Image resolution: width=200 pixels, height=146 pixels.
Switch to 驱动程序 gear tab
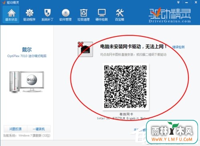[x=29, y=15]
